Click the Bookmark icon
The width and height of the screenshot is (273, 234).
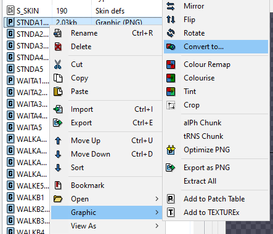(58, 185)
